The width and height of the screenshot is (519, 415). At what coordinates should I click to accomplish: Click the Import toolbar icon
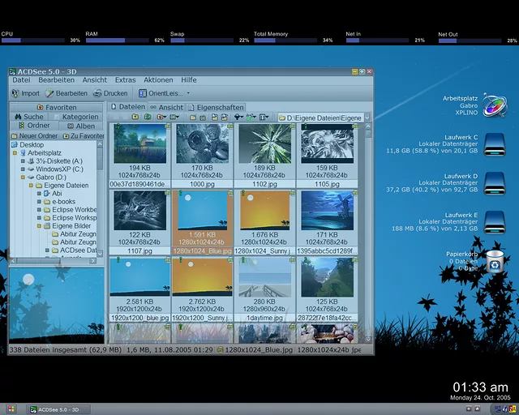pyautogui.click(x=15, y=93)
